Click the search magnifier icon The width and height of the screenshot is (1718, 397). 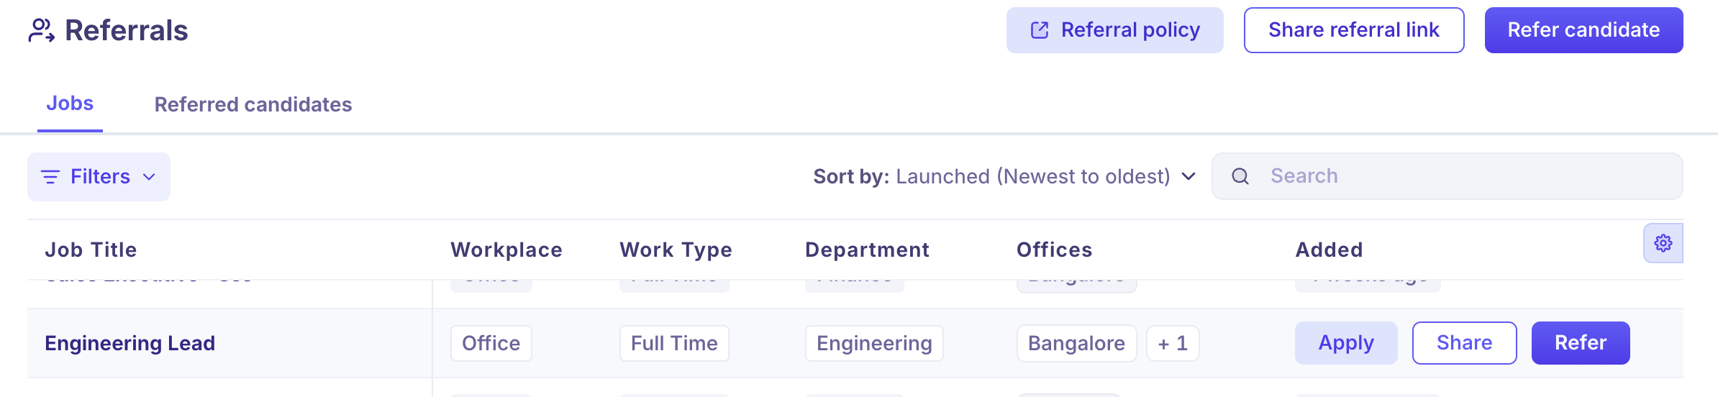(x=1240, y=176)
